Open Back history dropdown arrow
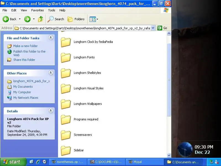Viewport: 221px width, 166px height. click(20, 19)
